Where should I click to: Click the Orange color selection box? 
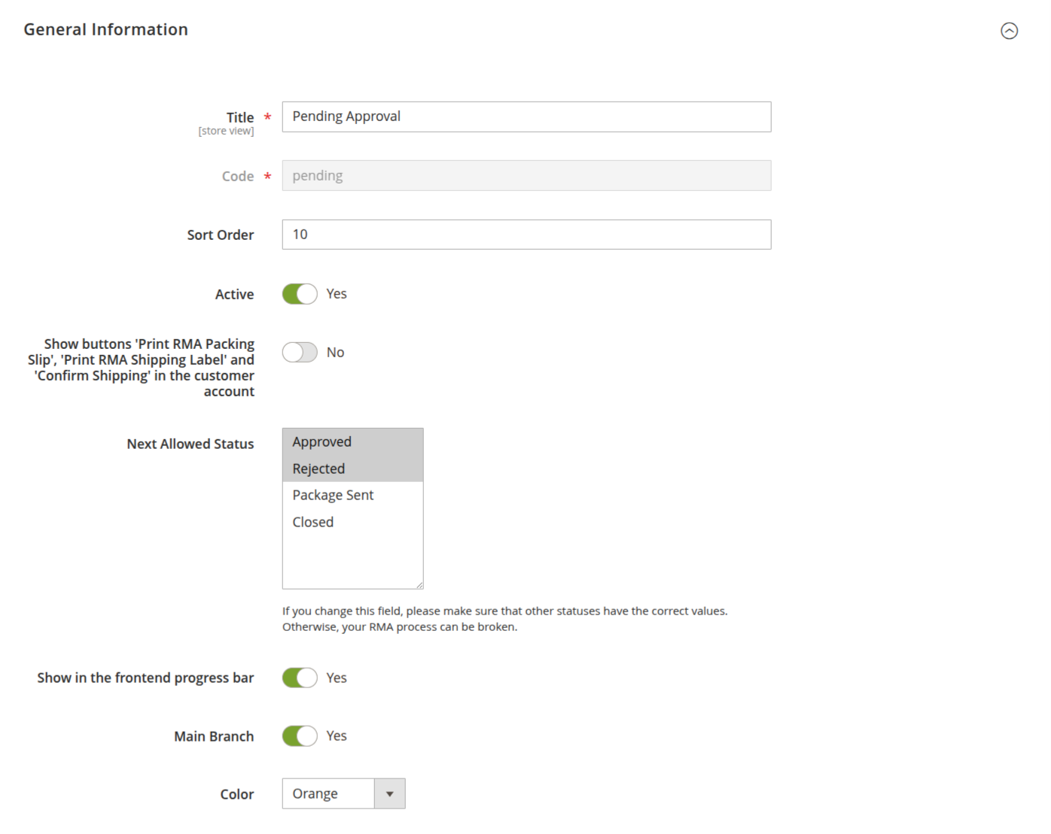click(x=327, y=794)
